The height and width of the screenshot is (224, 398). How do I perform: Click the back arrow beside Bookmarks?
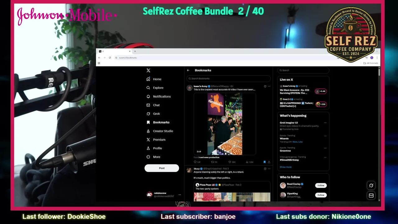188,70
